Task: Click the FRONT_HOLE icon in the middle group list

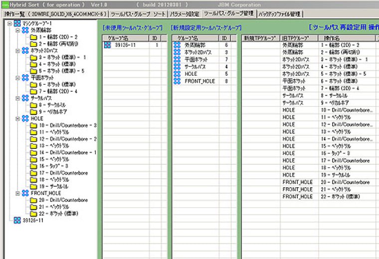Action: [177, 81]
